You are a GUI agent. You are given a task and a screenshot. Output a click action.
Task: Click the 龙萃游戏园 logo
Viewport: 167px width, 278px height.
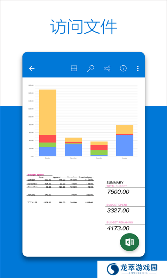(132, 269)
